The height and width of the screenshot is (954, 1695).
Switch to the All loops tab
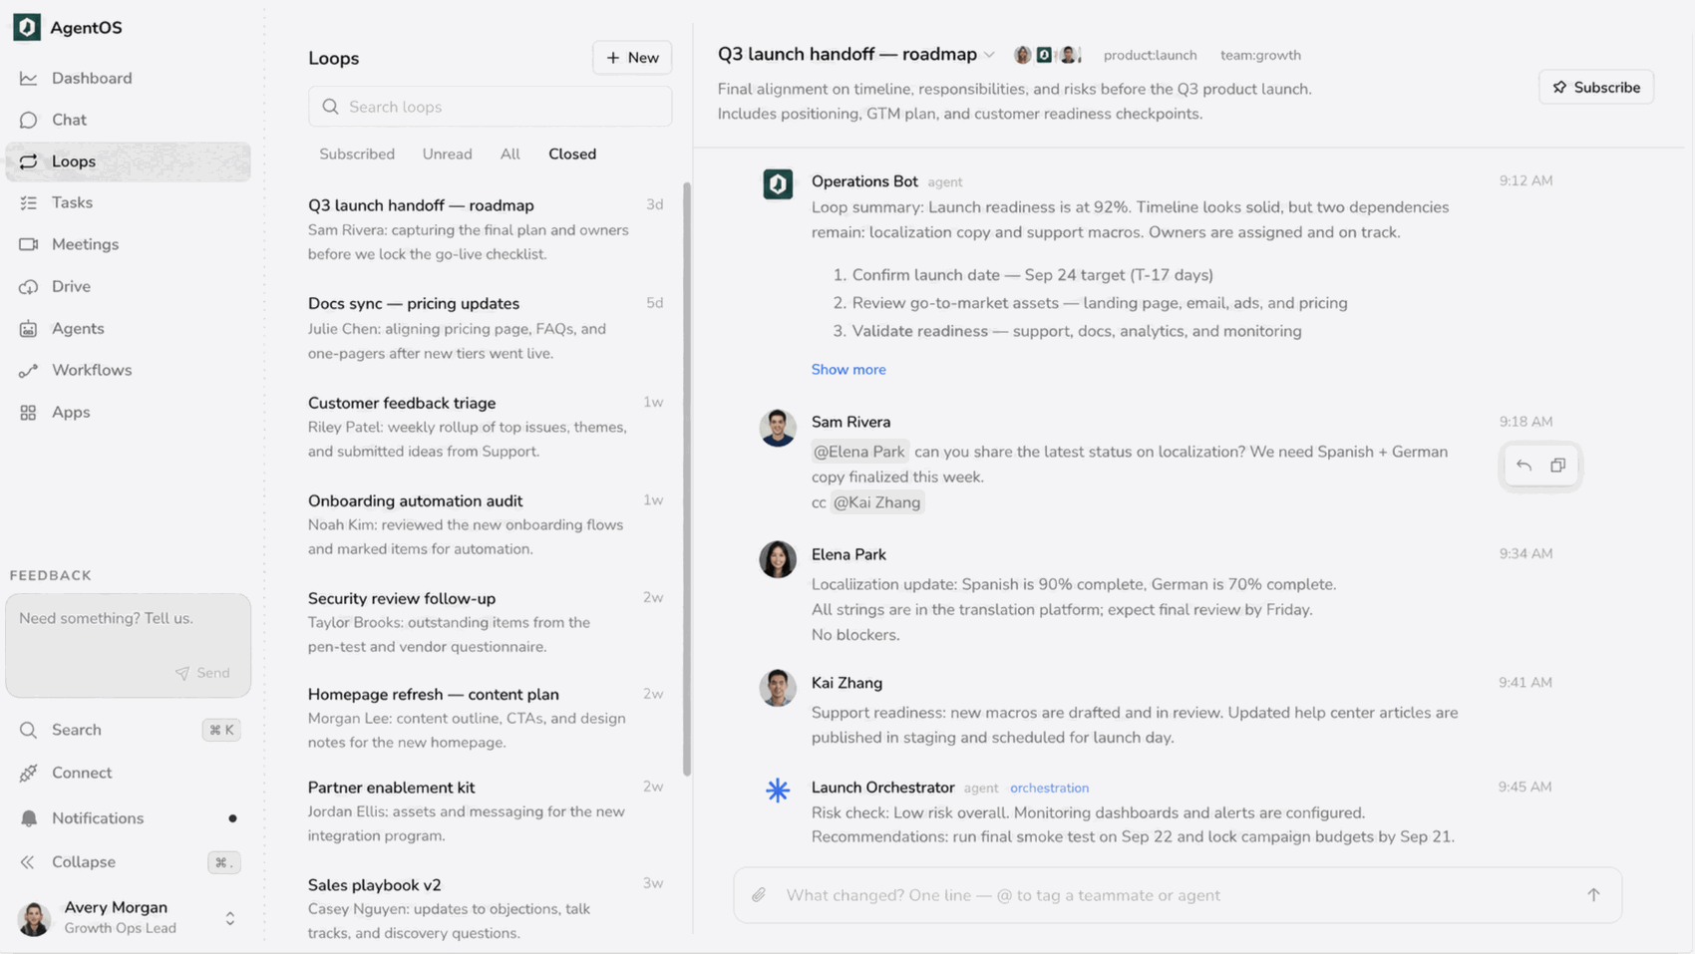(509, 154)
